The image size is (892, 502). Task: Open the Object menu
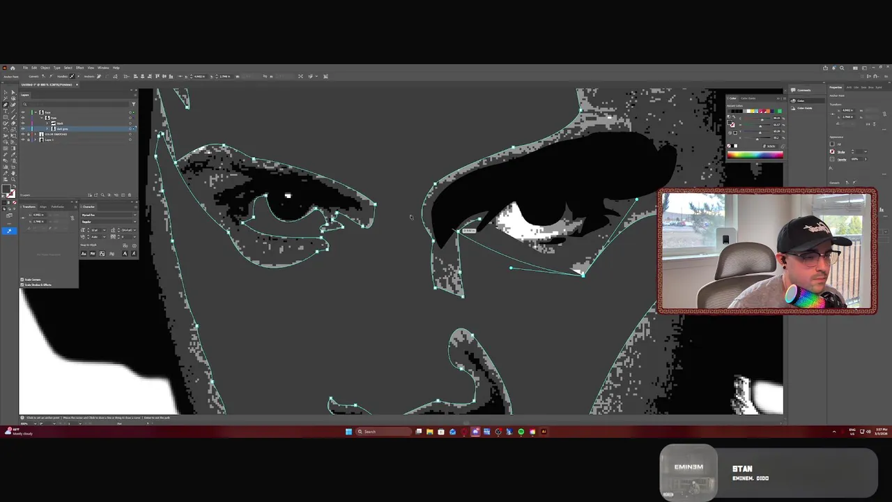coord(45,68)
